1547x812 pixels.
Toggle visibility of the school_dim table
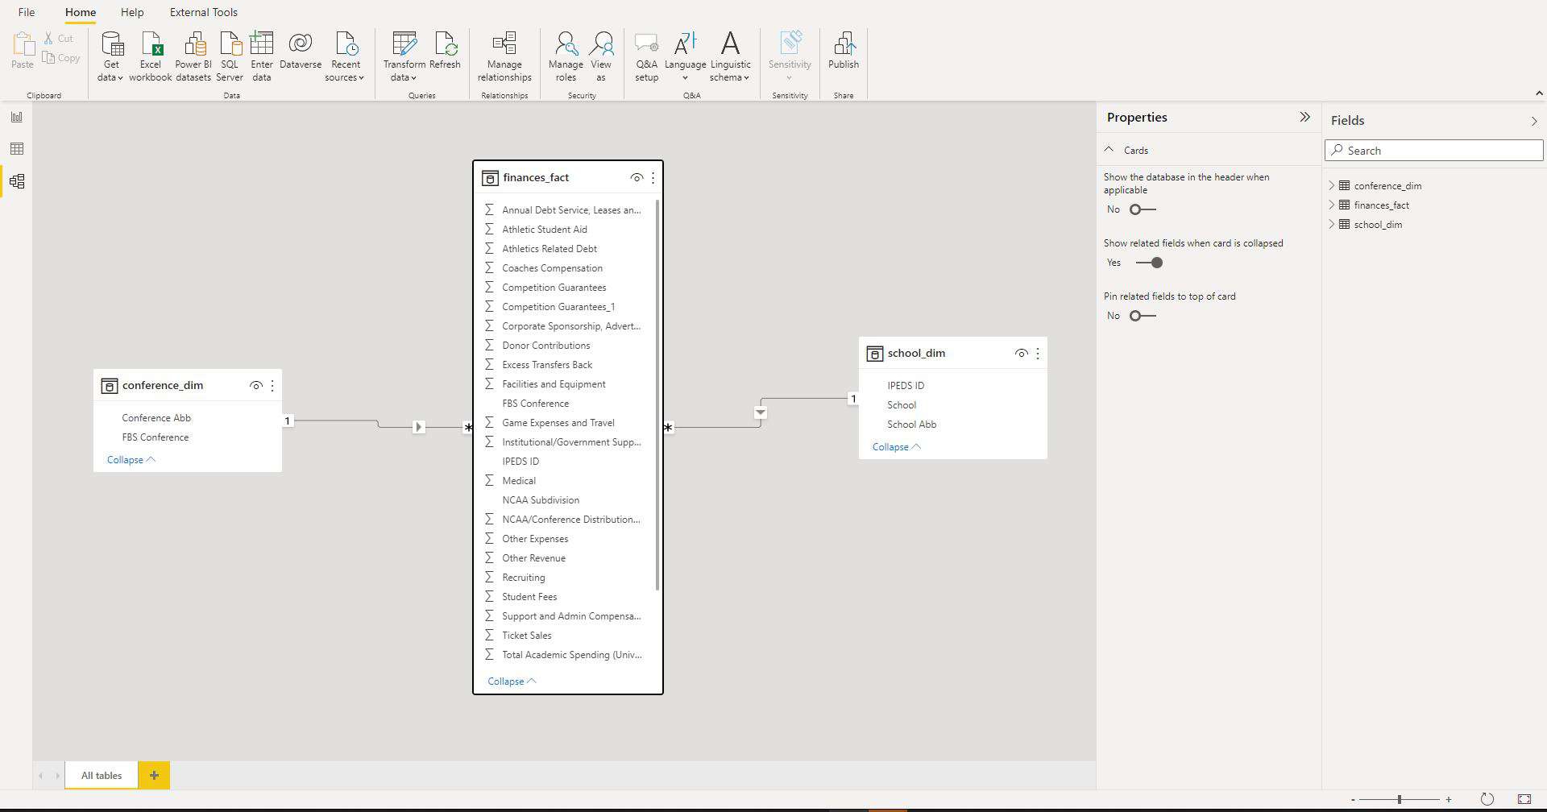pos(1021,353)
